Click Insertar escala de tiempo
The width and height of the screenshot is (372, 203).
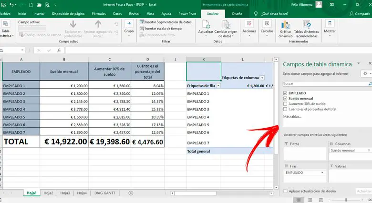point(162,29)
